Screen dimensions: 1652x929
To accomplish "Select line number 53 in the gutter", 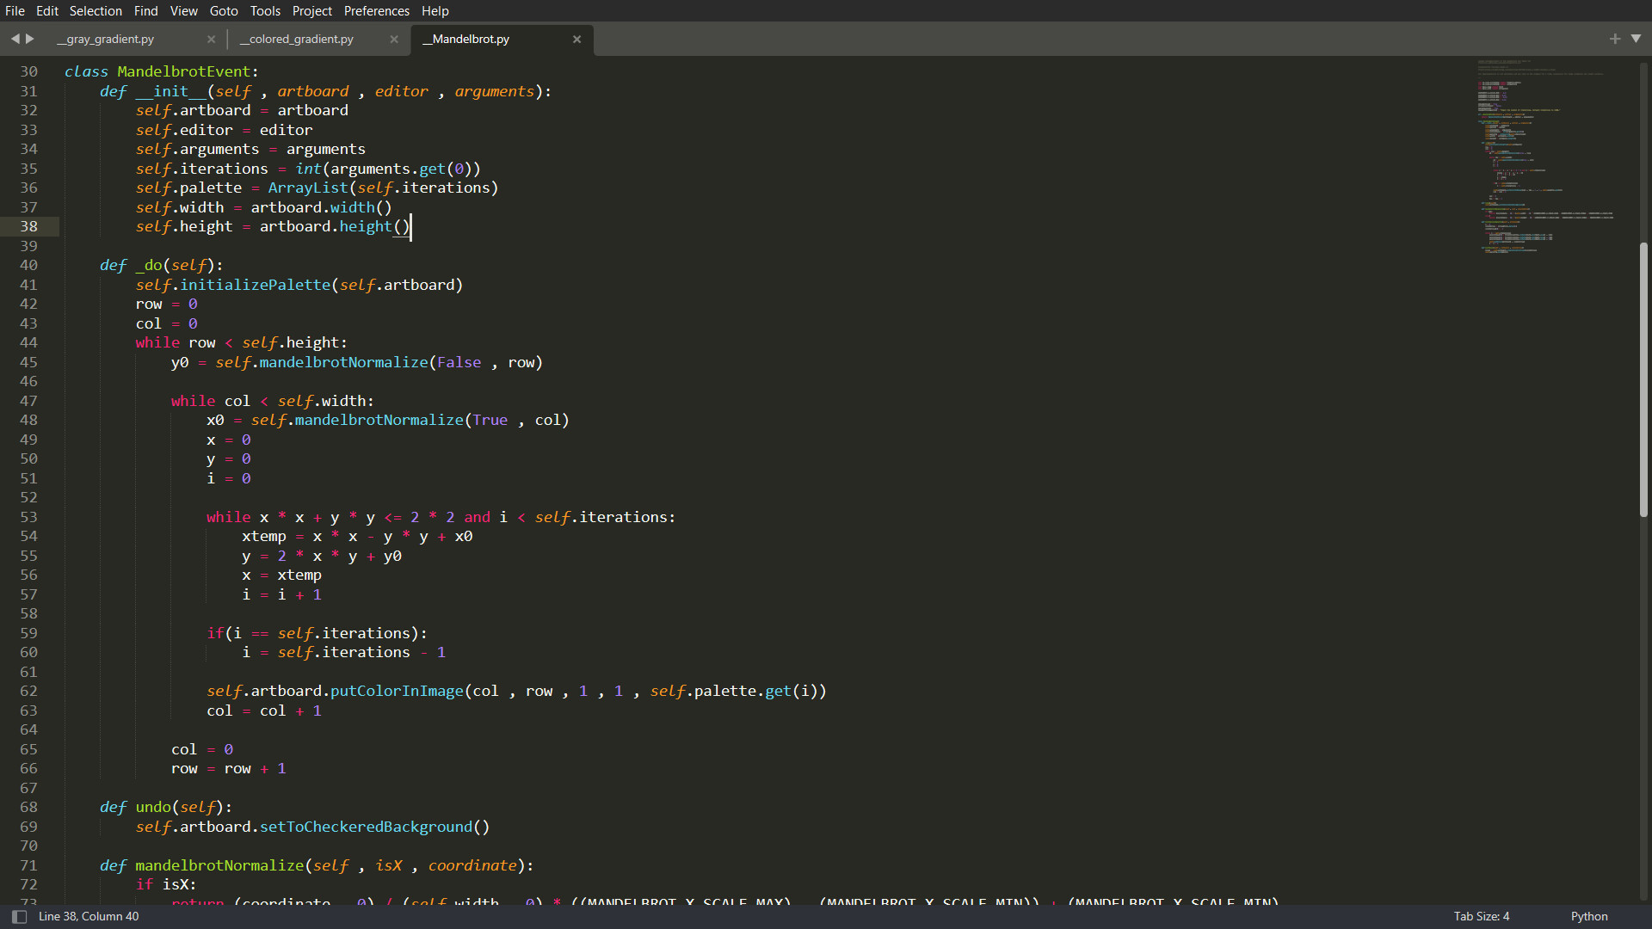I will click(28, 517).
